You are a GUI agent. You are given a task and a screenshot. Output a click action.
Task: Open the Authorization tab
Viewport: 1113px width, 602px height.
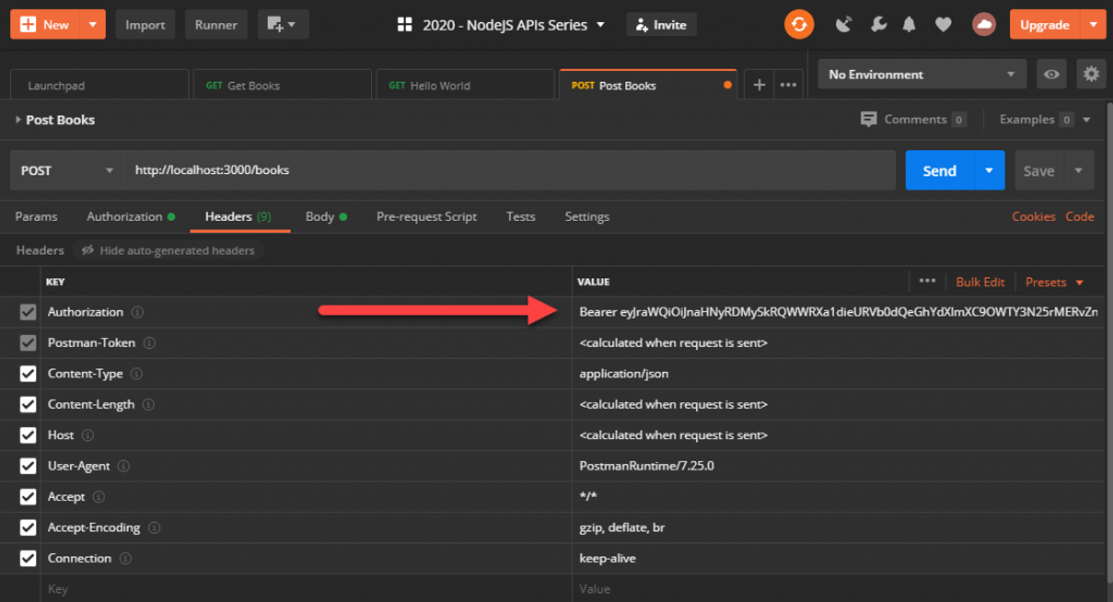point(130,217)
